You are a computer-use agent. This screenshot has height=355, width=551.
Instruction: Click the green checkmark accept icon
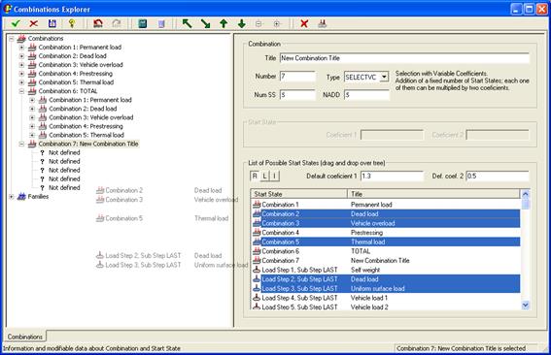(x=16, y=24)
